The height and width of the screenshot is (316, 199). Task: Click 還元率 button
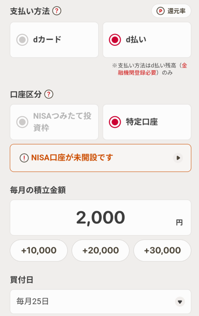(x=171, y=11)
